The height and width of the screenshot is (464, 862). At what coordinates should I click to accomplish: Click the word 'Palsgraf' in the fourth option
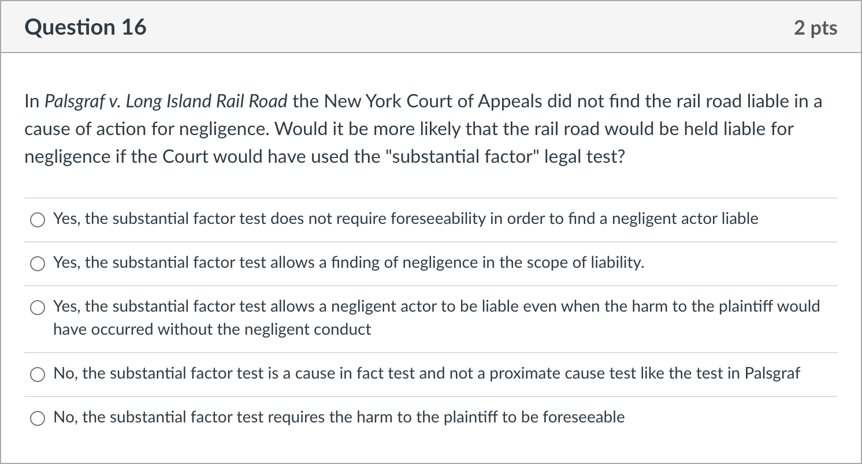click(774, 373)
